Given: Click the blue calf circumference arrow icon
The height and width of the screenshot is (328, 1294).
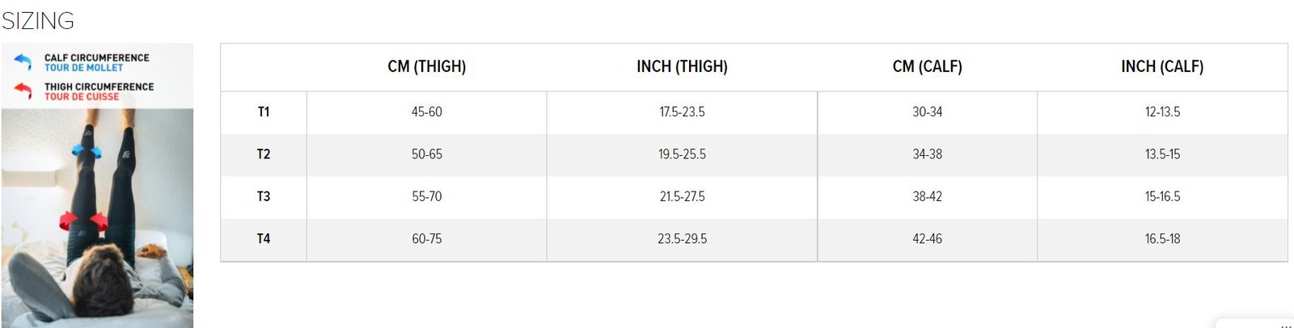Looking at the screenshot, I should click(x=23, y=61).
